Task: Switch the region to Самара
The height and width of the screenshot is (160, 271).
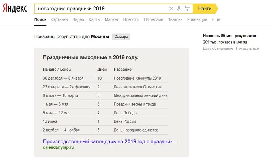Action: coord(121,37)
